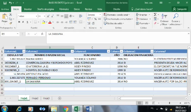Screen dimensions: 191x112
Task: Expand the formula bar
Action: click(x=189, y=34)
